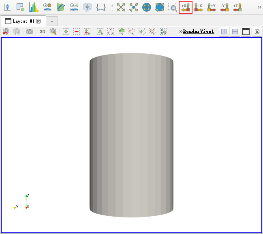Set view direction to -Y
Screen dimensions: 263x234
(x=225, y=7)
